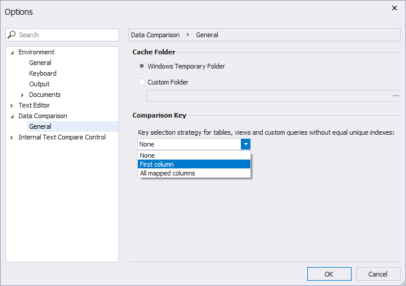Open the Keyboard options page
The image size is (406, 286).
(x=43, y=73)
